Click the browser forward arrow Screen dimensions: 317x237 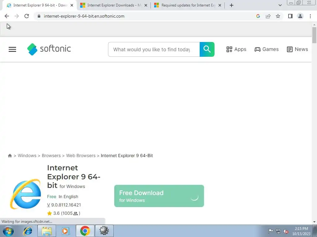(17, 16)
